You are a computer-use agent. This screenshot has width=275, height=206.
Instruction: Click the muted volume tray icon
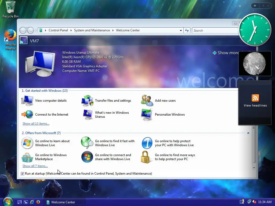click(x=254, y=202)
